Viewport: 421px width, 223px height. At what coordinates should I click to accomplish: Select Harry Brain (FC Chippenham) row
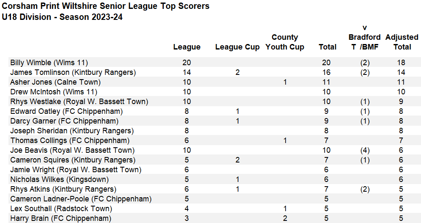pyautogui.click(x=61, y=218)
